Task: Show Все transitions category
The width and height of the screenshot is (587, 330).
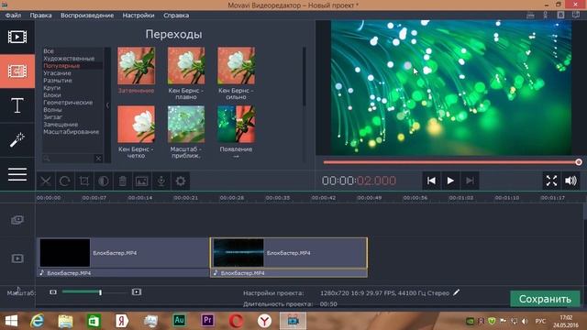Action: click(49, 51)
